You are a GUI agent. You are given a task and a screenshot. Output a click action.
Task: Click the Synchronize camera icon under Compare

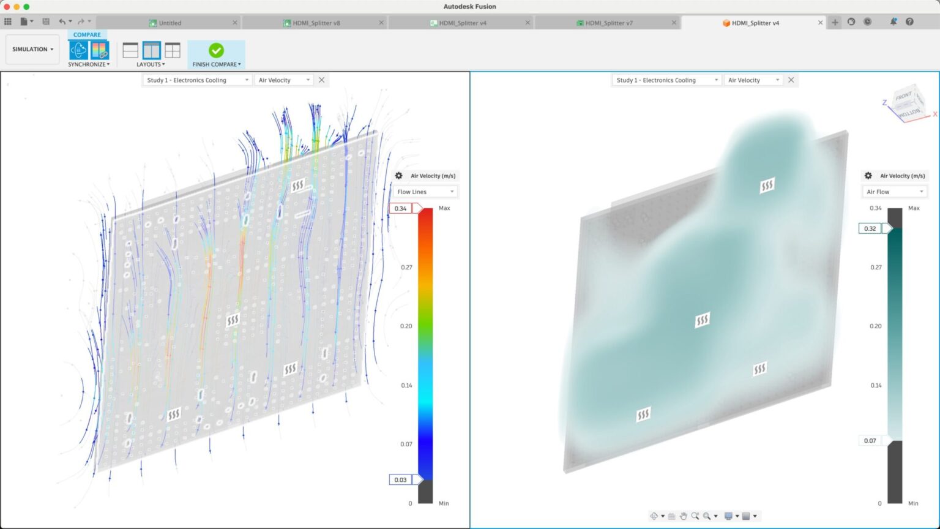pyautogui.click(x=78, y=50)
